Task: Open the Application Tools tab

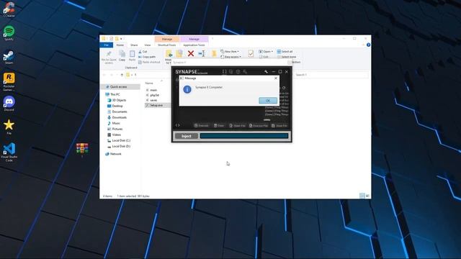Action: click(194, 45)
